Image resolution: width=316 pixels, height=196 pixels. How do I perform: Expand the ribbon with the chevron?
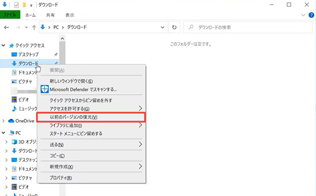pos(303,15)
